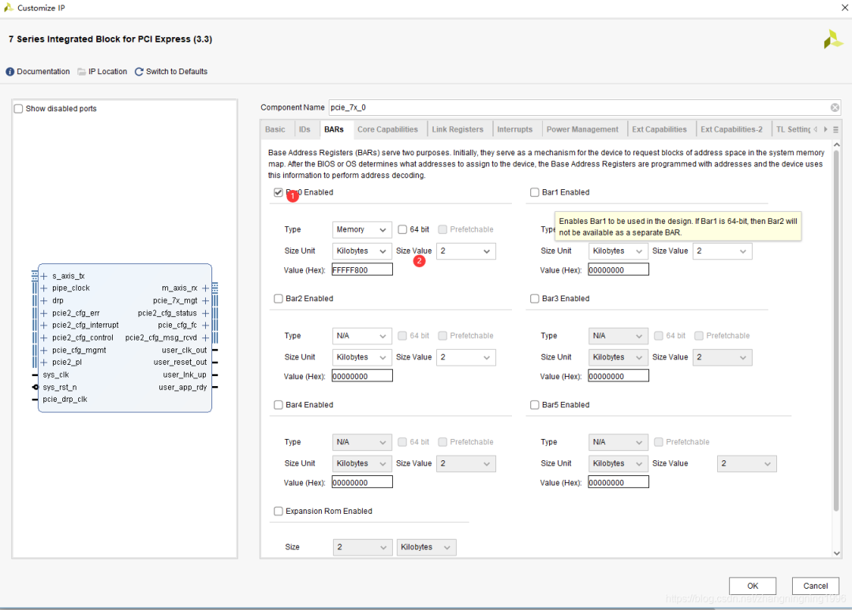The width and height of the screenshot is (852, 610).
Task: Expand the drp port plus icon
Action: point(44,300)
